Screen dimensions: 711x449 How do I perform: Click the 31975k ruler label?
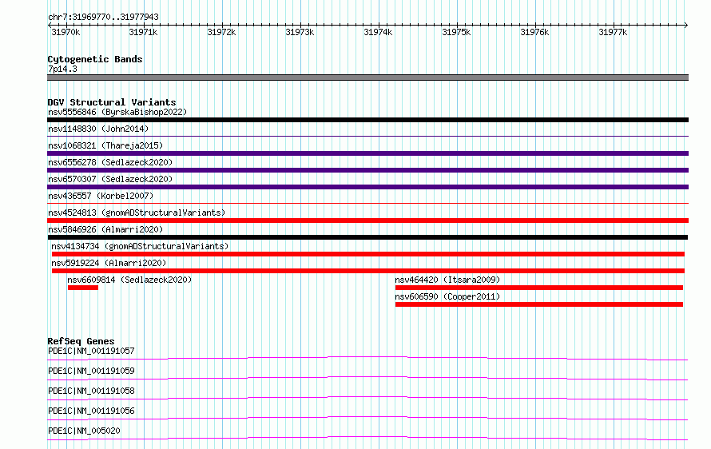click(456, 32)
